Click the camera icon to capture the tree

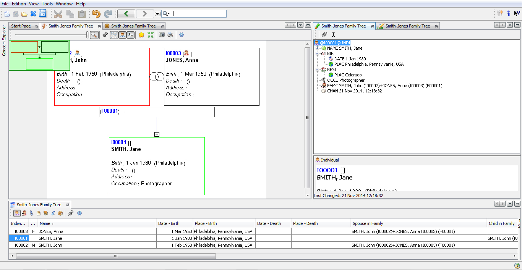[161, 35]
